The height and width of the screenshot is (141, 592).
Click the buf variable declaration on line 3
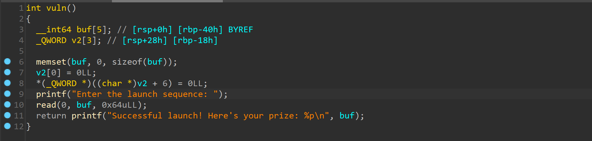[84, 30]
